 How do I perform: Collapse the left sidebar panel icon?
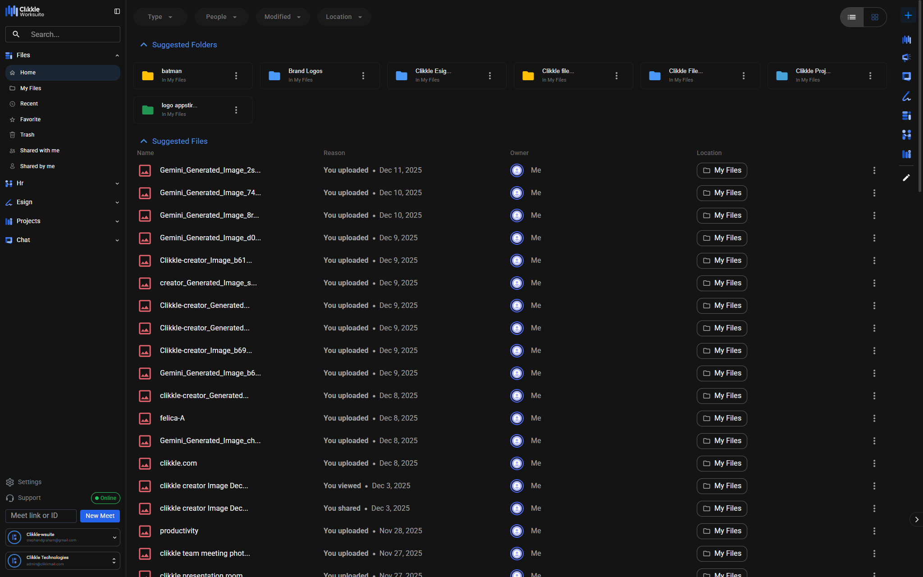[117, 11]
